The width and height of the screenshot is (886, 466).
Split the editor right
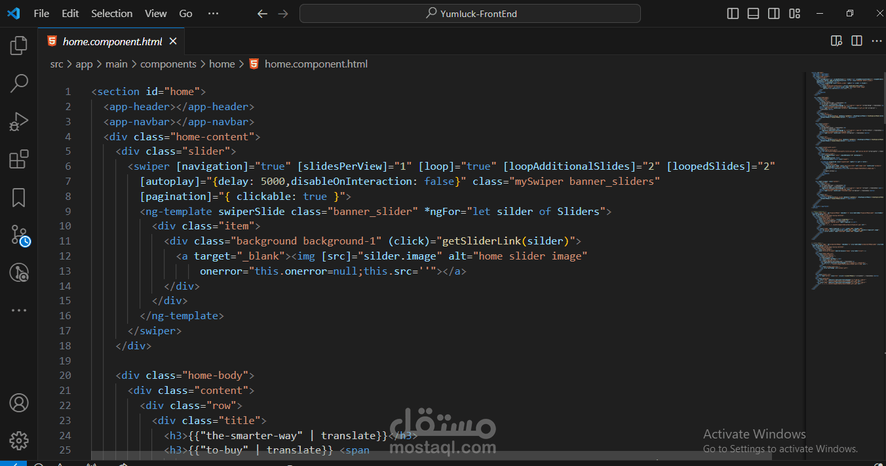(x=857, y=41)
